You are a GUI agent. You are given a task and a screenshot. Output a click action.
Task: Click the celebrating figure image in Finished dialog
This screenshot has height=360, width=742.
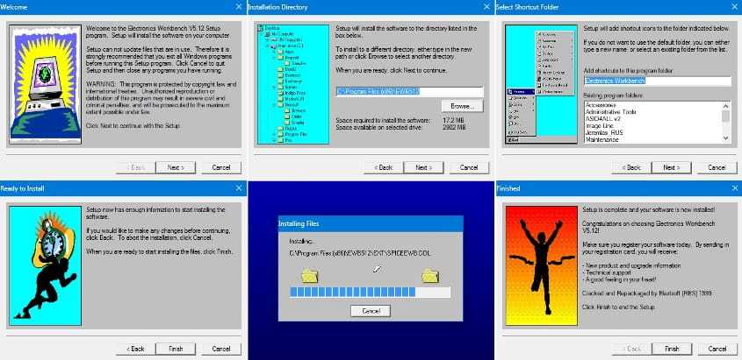pos(539,266)
